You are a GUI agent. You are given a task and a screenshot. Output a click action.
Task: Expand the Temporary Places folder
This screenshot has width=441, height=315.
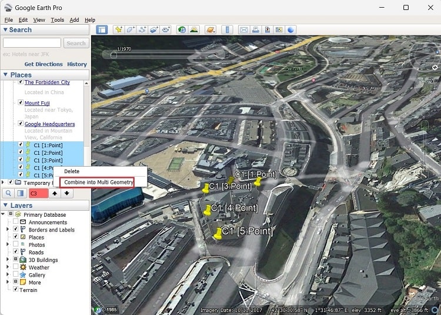tap(4, 183)
